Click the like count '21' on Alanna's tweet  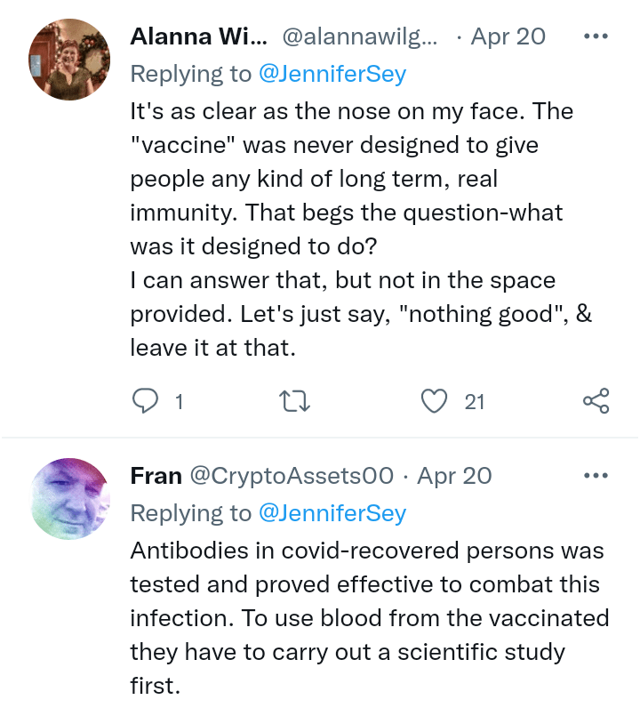(x=475, y=402)
